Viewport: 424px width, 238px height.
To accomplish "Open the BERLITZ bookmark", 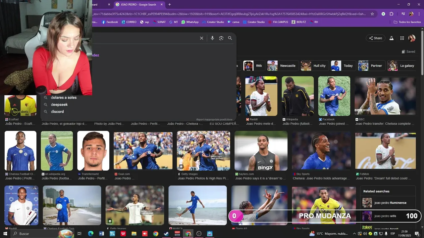I will point(299,22).
